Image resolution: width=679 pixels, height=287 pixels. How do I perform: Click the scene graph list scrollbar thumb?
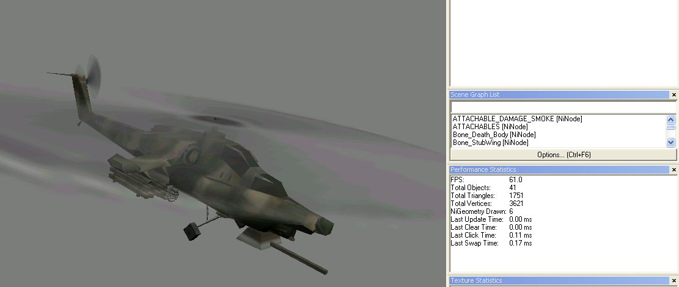pos(671,128)
